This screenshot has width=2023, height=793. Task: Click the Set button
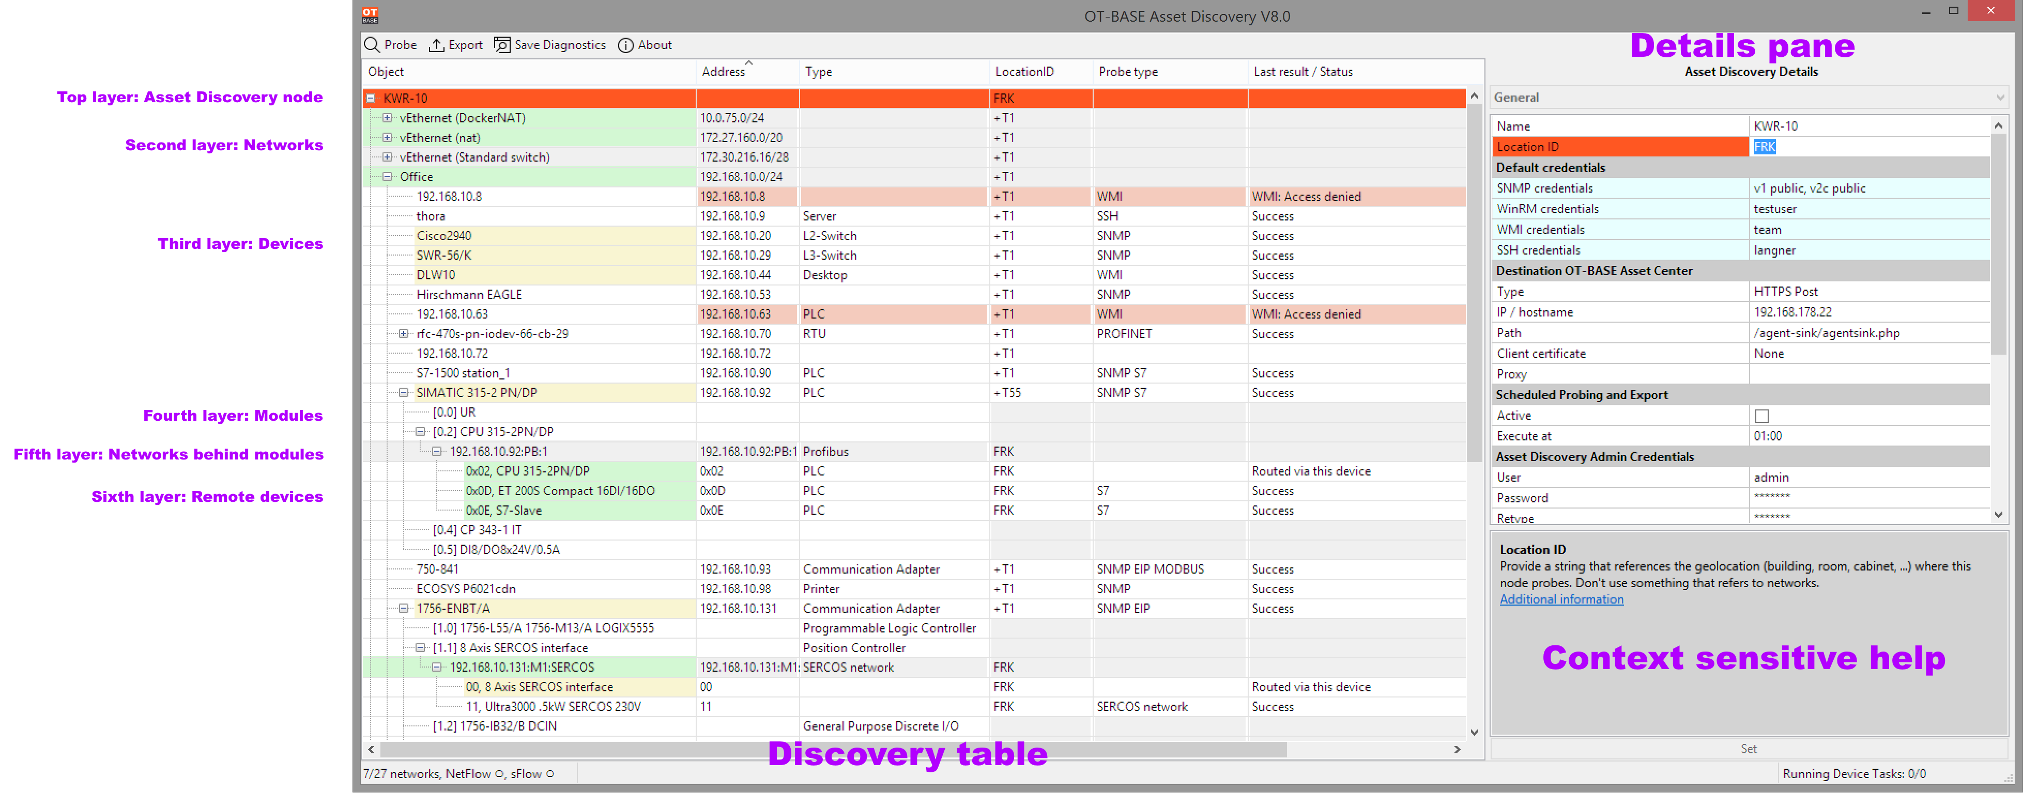(x=1749, y=748)
